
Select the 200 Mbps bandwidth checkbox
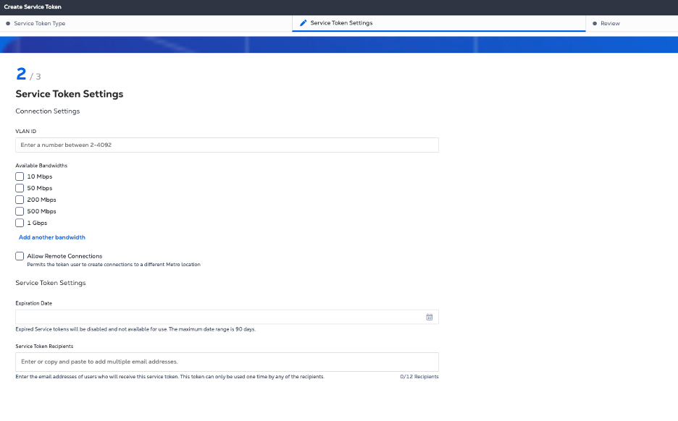click(x=20, y=200)
